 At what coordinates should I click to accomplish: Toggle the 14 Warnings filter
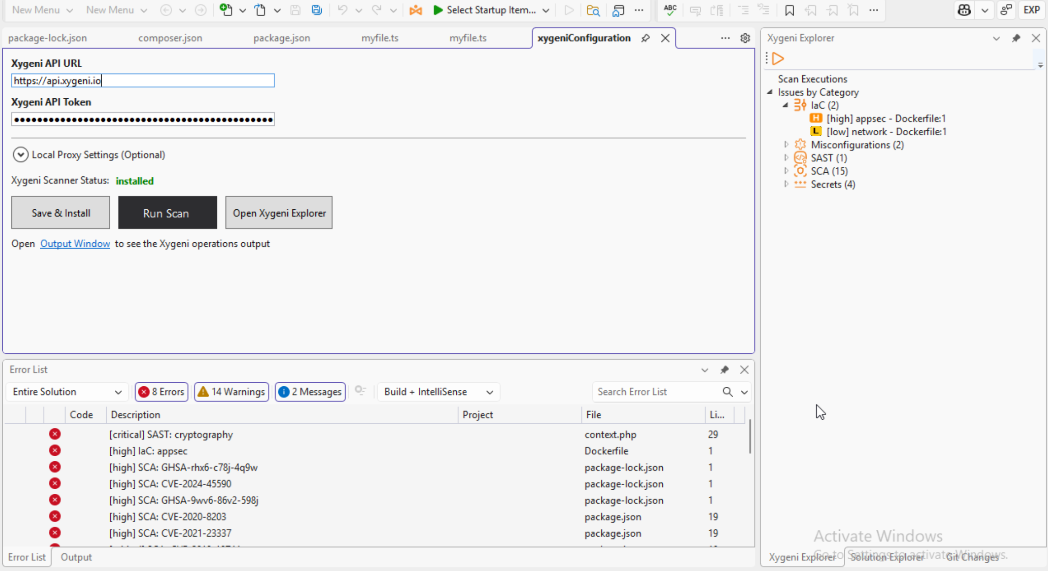pos(232,392)
